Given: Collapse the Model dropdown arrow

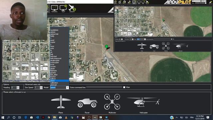Looking at the screenshot, I should pos(67,87).
